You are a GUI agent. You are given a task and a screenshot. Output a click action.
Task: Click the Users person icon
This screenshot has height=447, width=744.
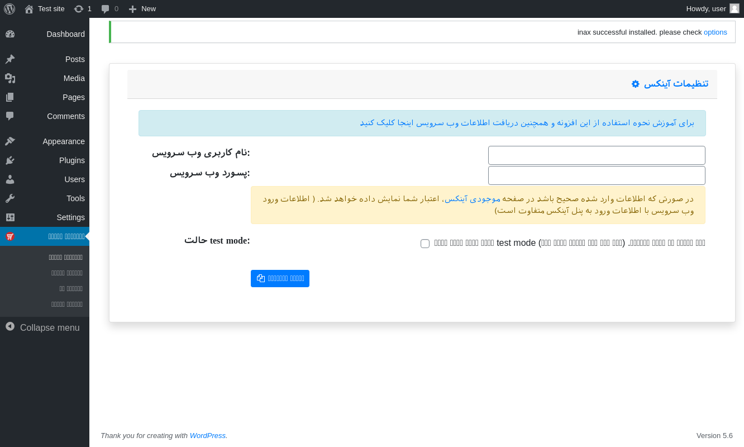pyautogui.click(x=10, y=179)
